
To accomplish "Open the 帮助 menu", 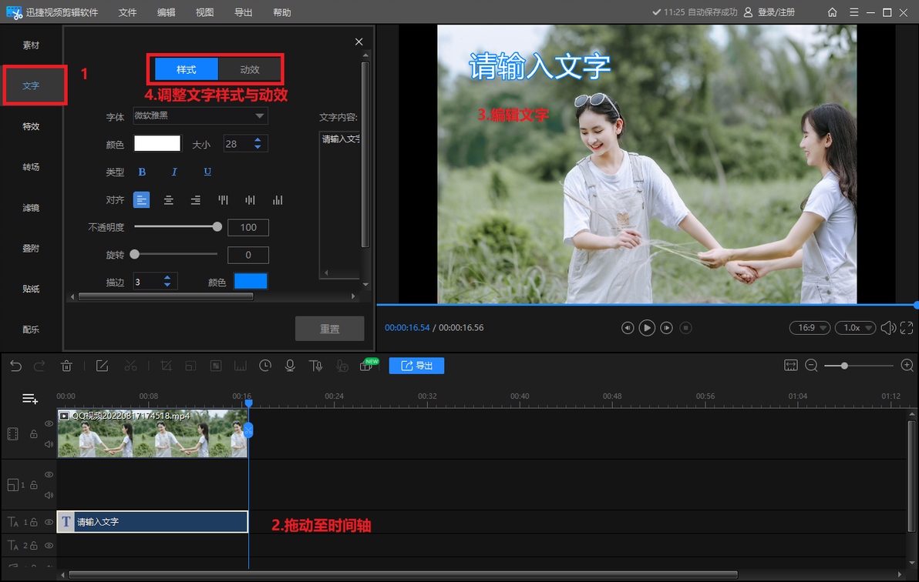I will click(x=282, y=12).
